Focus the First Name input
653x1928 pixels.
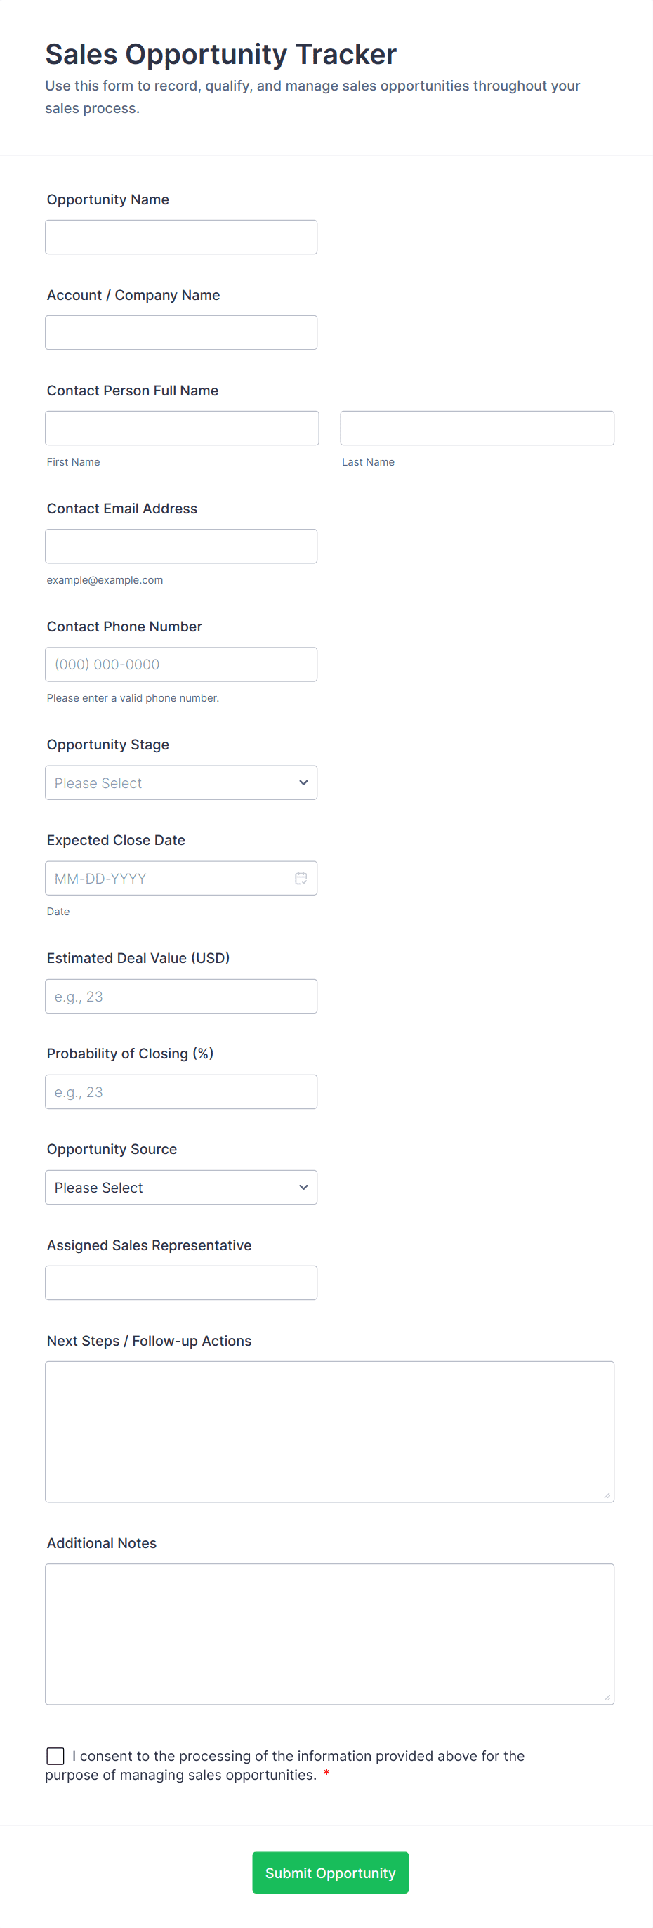[x=181, y=427]
